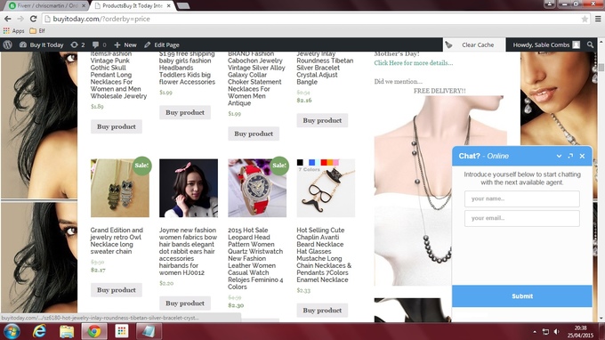The image size is (605, 340).
Task: Click the WordPress logo in admin bar
Action: (7, 45)
